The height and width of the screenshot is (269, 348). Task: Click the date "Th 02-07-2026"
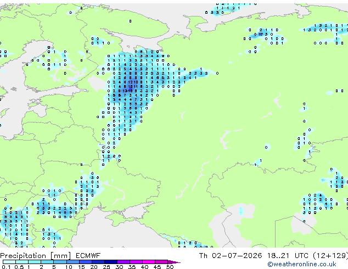tap(231, 256)
